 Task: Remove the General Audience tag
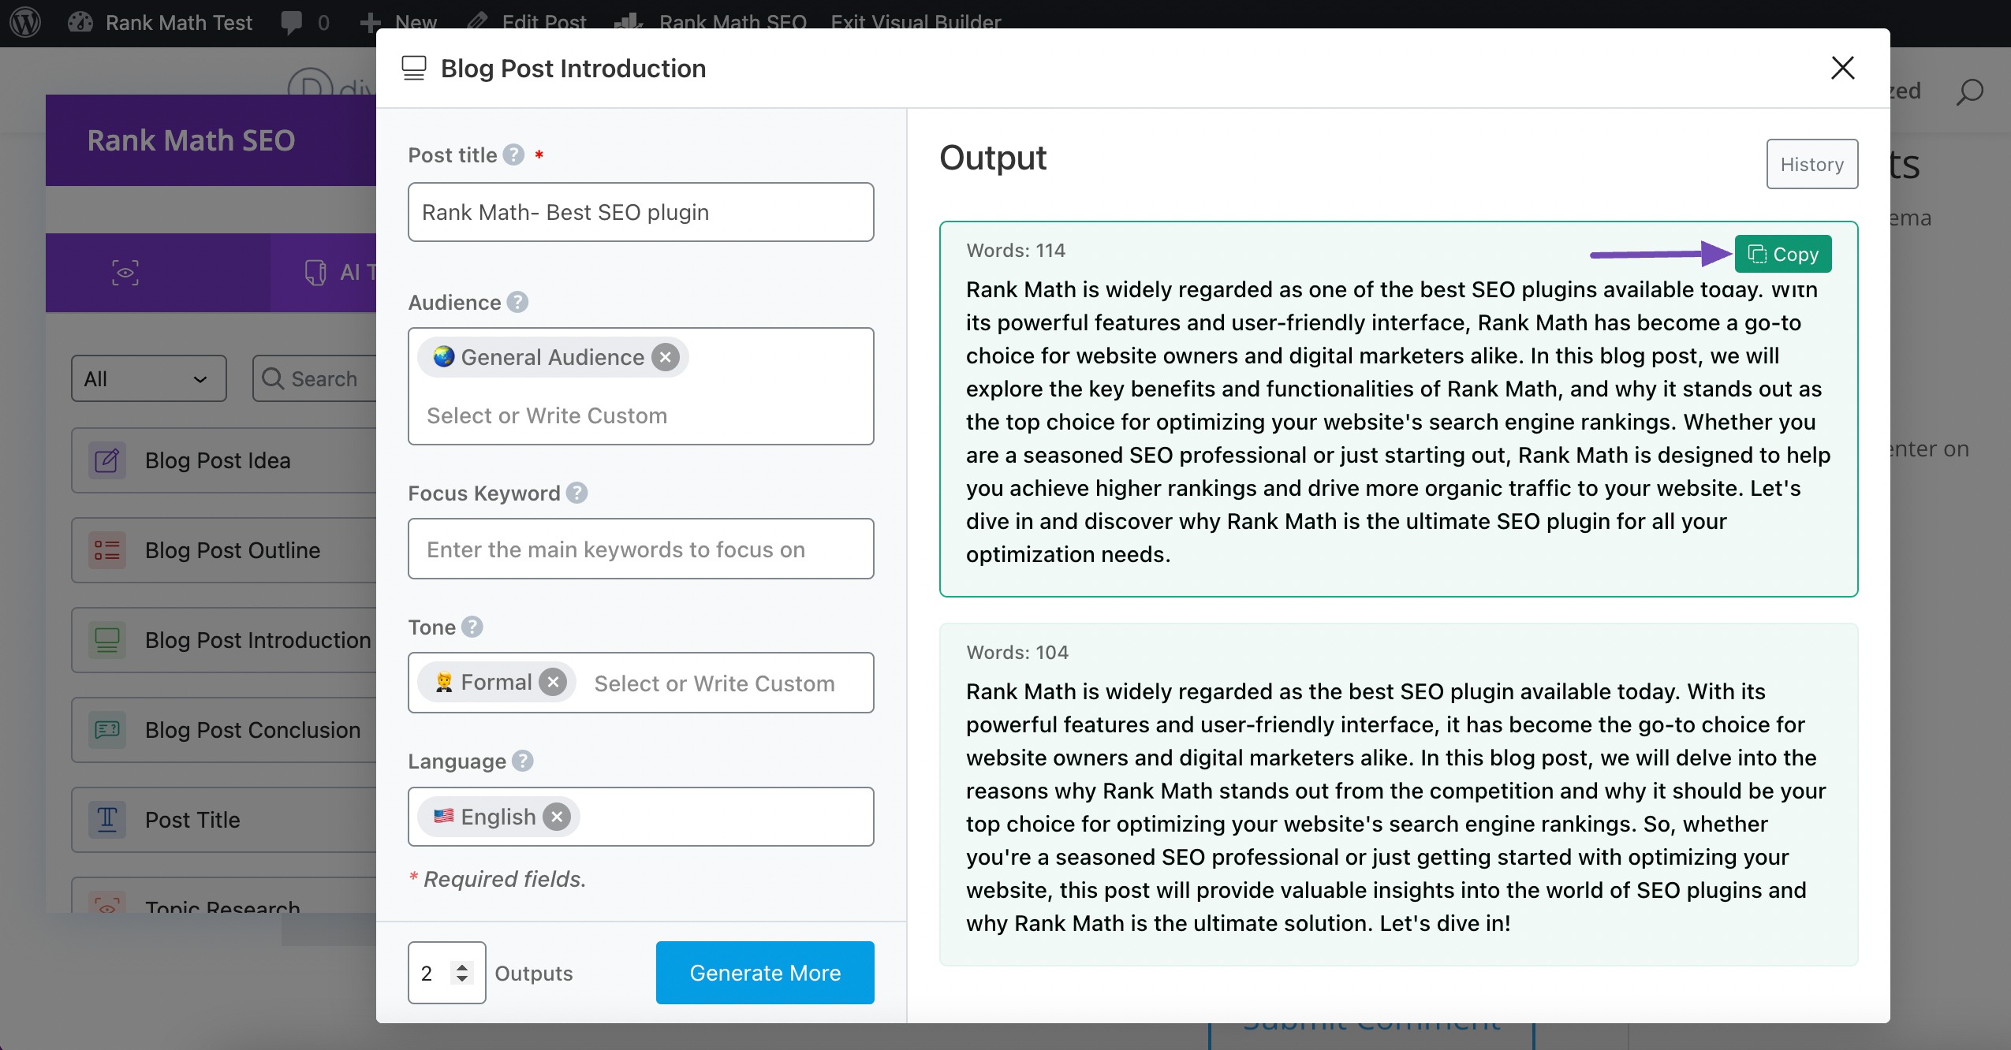coord(666,357)
